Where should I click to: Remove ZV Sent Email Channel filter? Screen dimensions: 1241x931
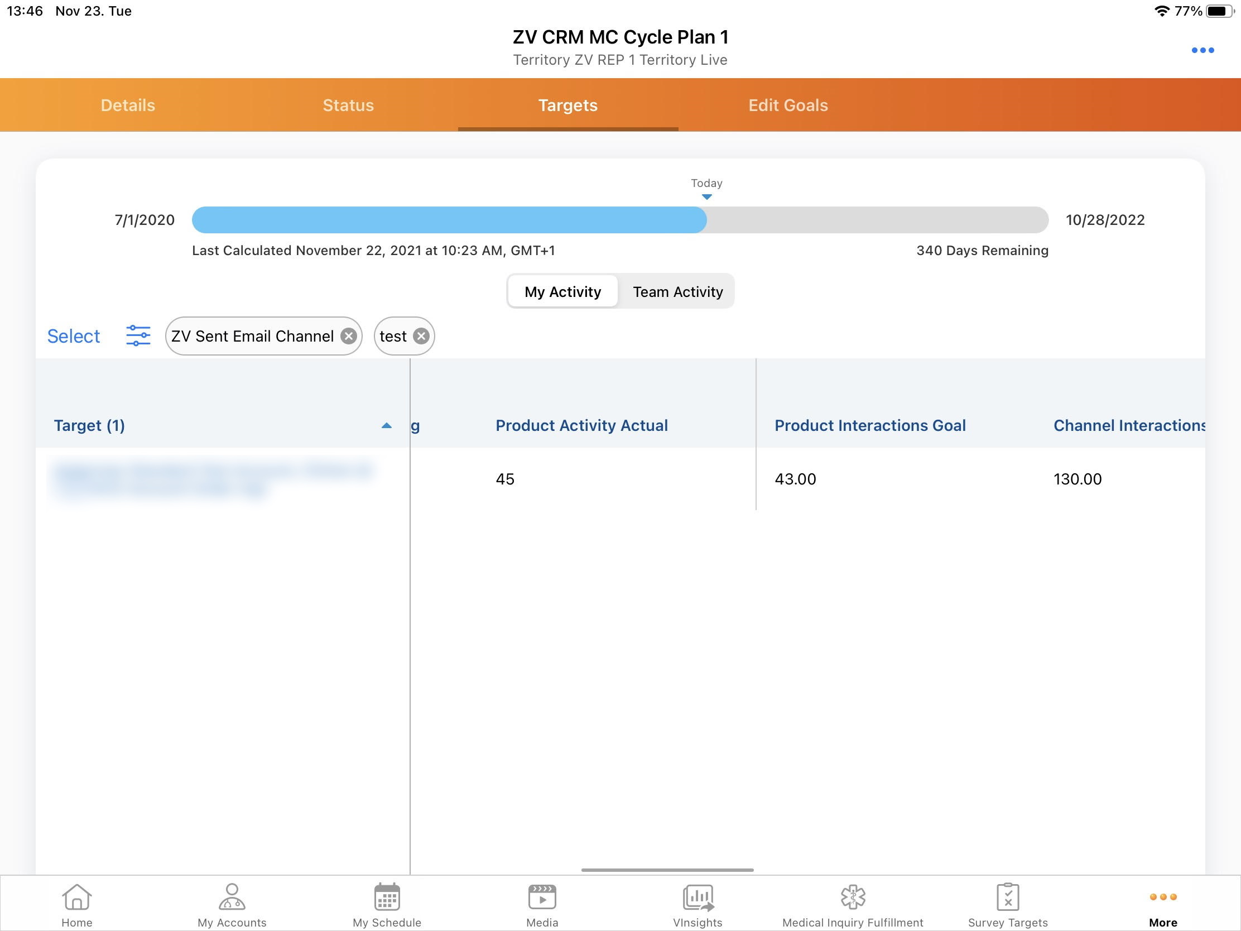(348, 336)
